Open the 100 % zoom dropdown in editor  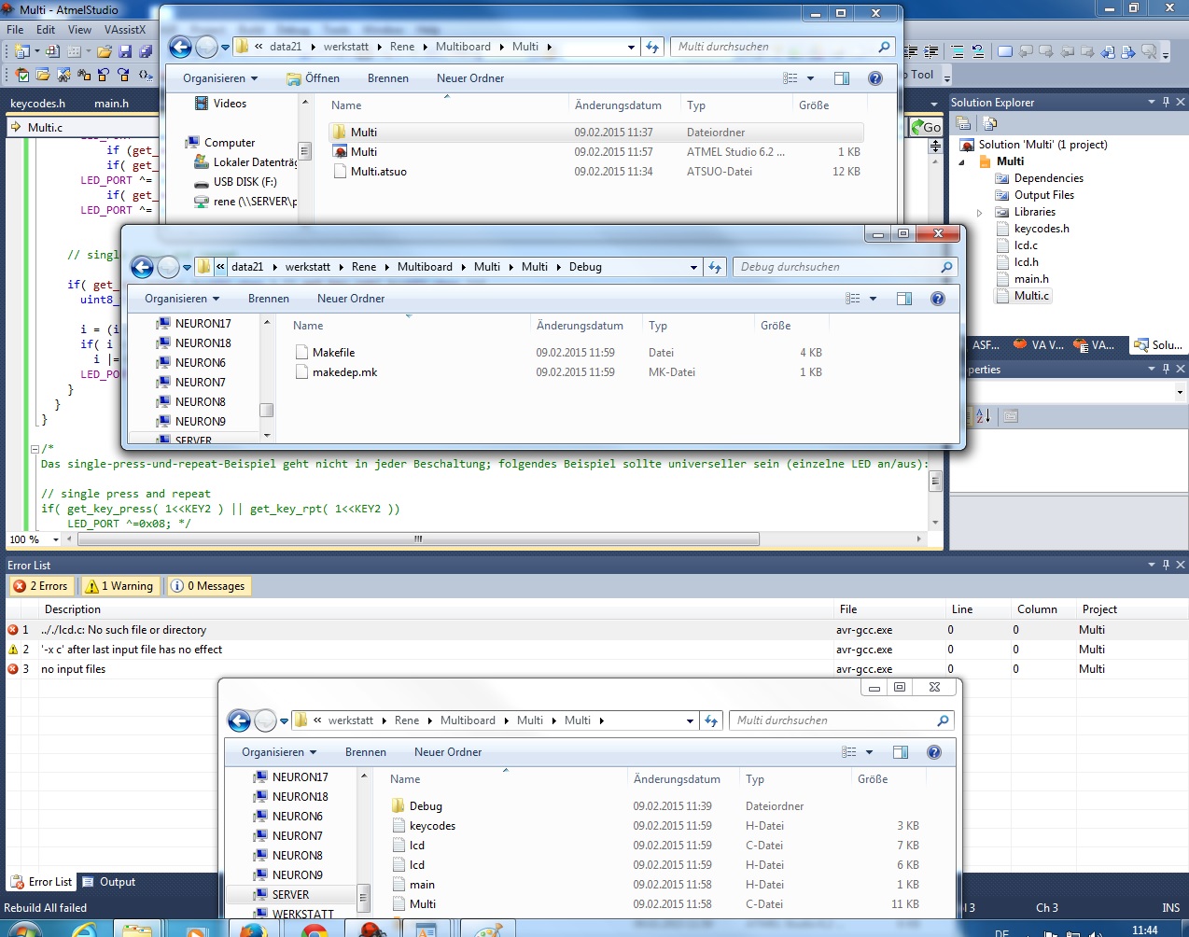pos(55,539)
